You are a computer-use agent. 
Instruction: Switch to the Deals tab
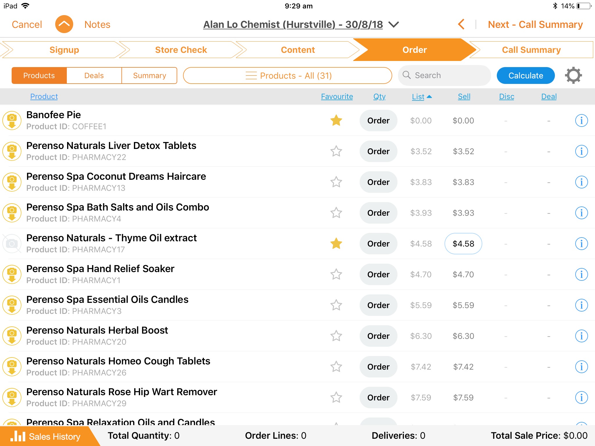tap(94, 75)
